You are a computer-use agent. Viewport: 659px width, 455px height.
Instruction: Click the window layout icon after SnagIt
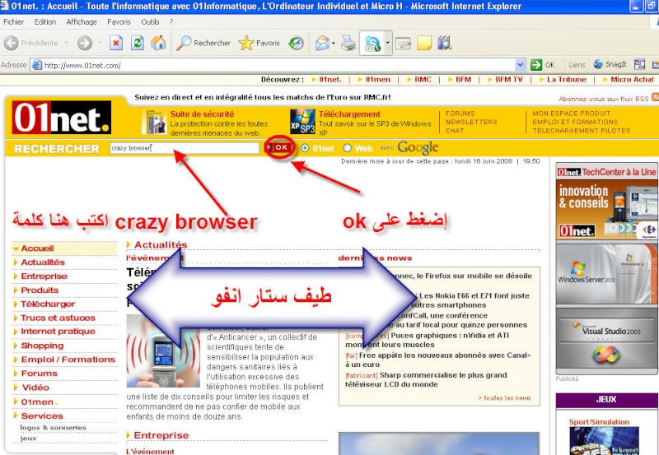[x=640, y=64]
